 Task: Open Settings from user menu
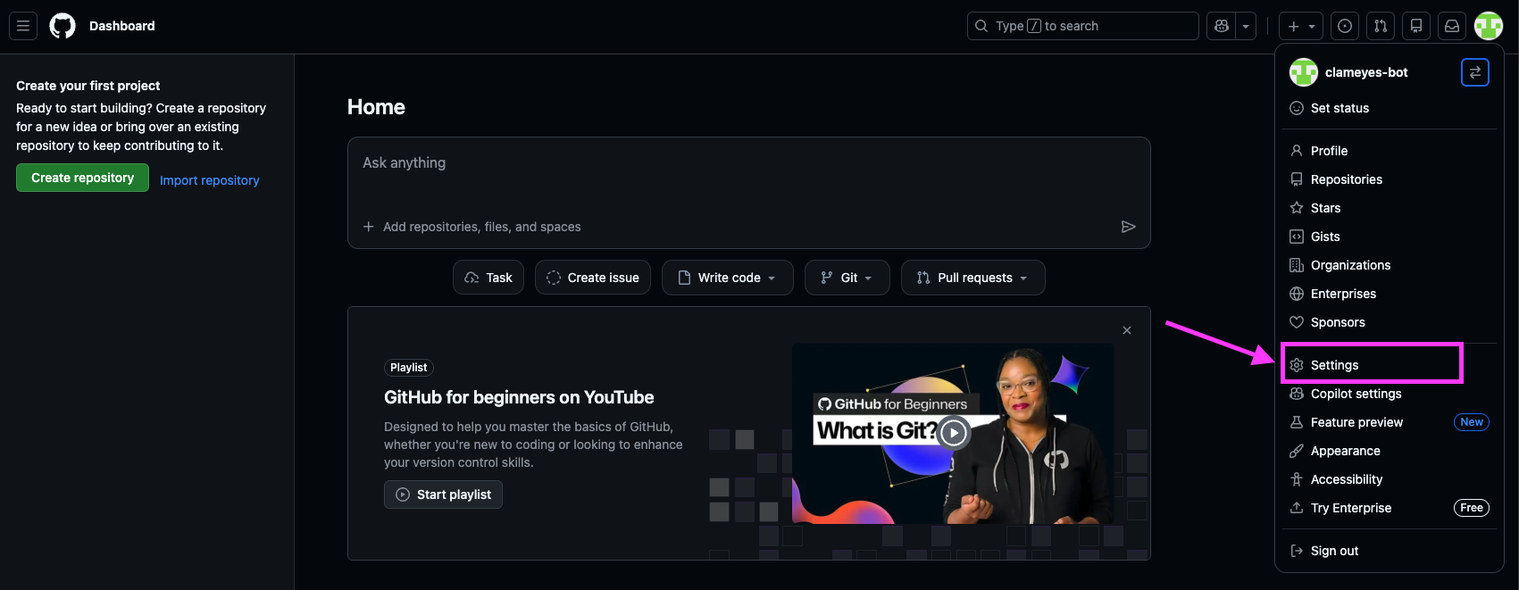(x=1389, y=365)
